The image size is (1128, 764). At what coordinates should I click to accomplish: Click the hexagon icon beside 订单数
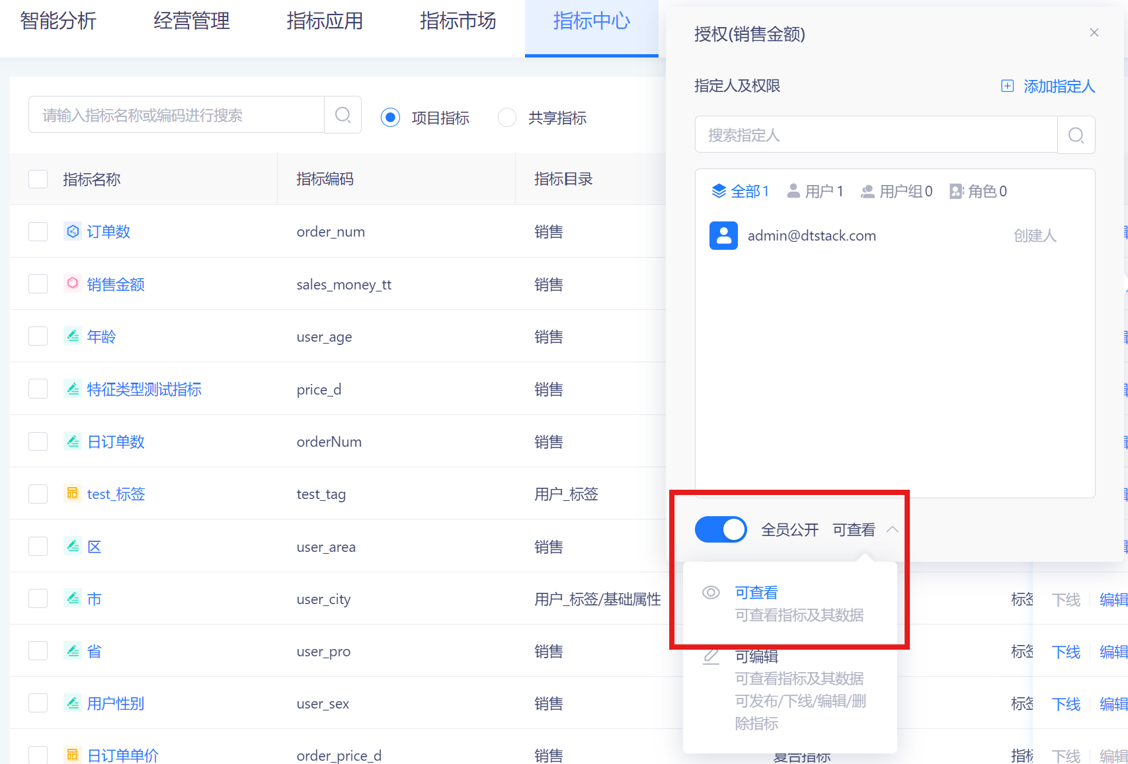coord(73,231)
